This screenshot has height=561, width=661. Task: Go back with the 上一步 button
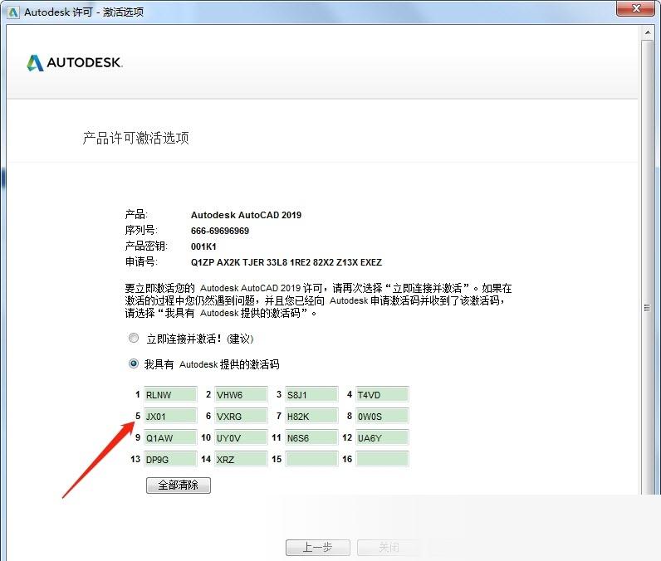318,548
